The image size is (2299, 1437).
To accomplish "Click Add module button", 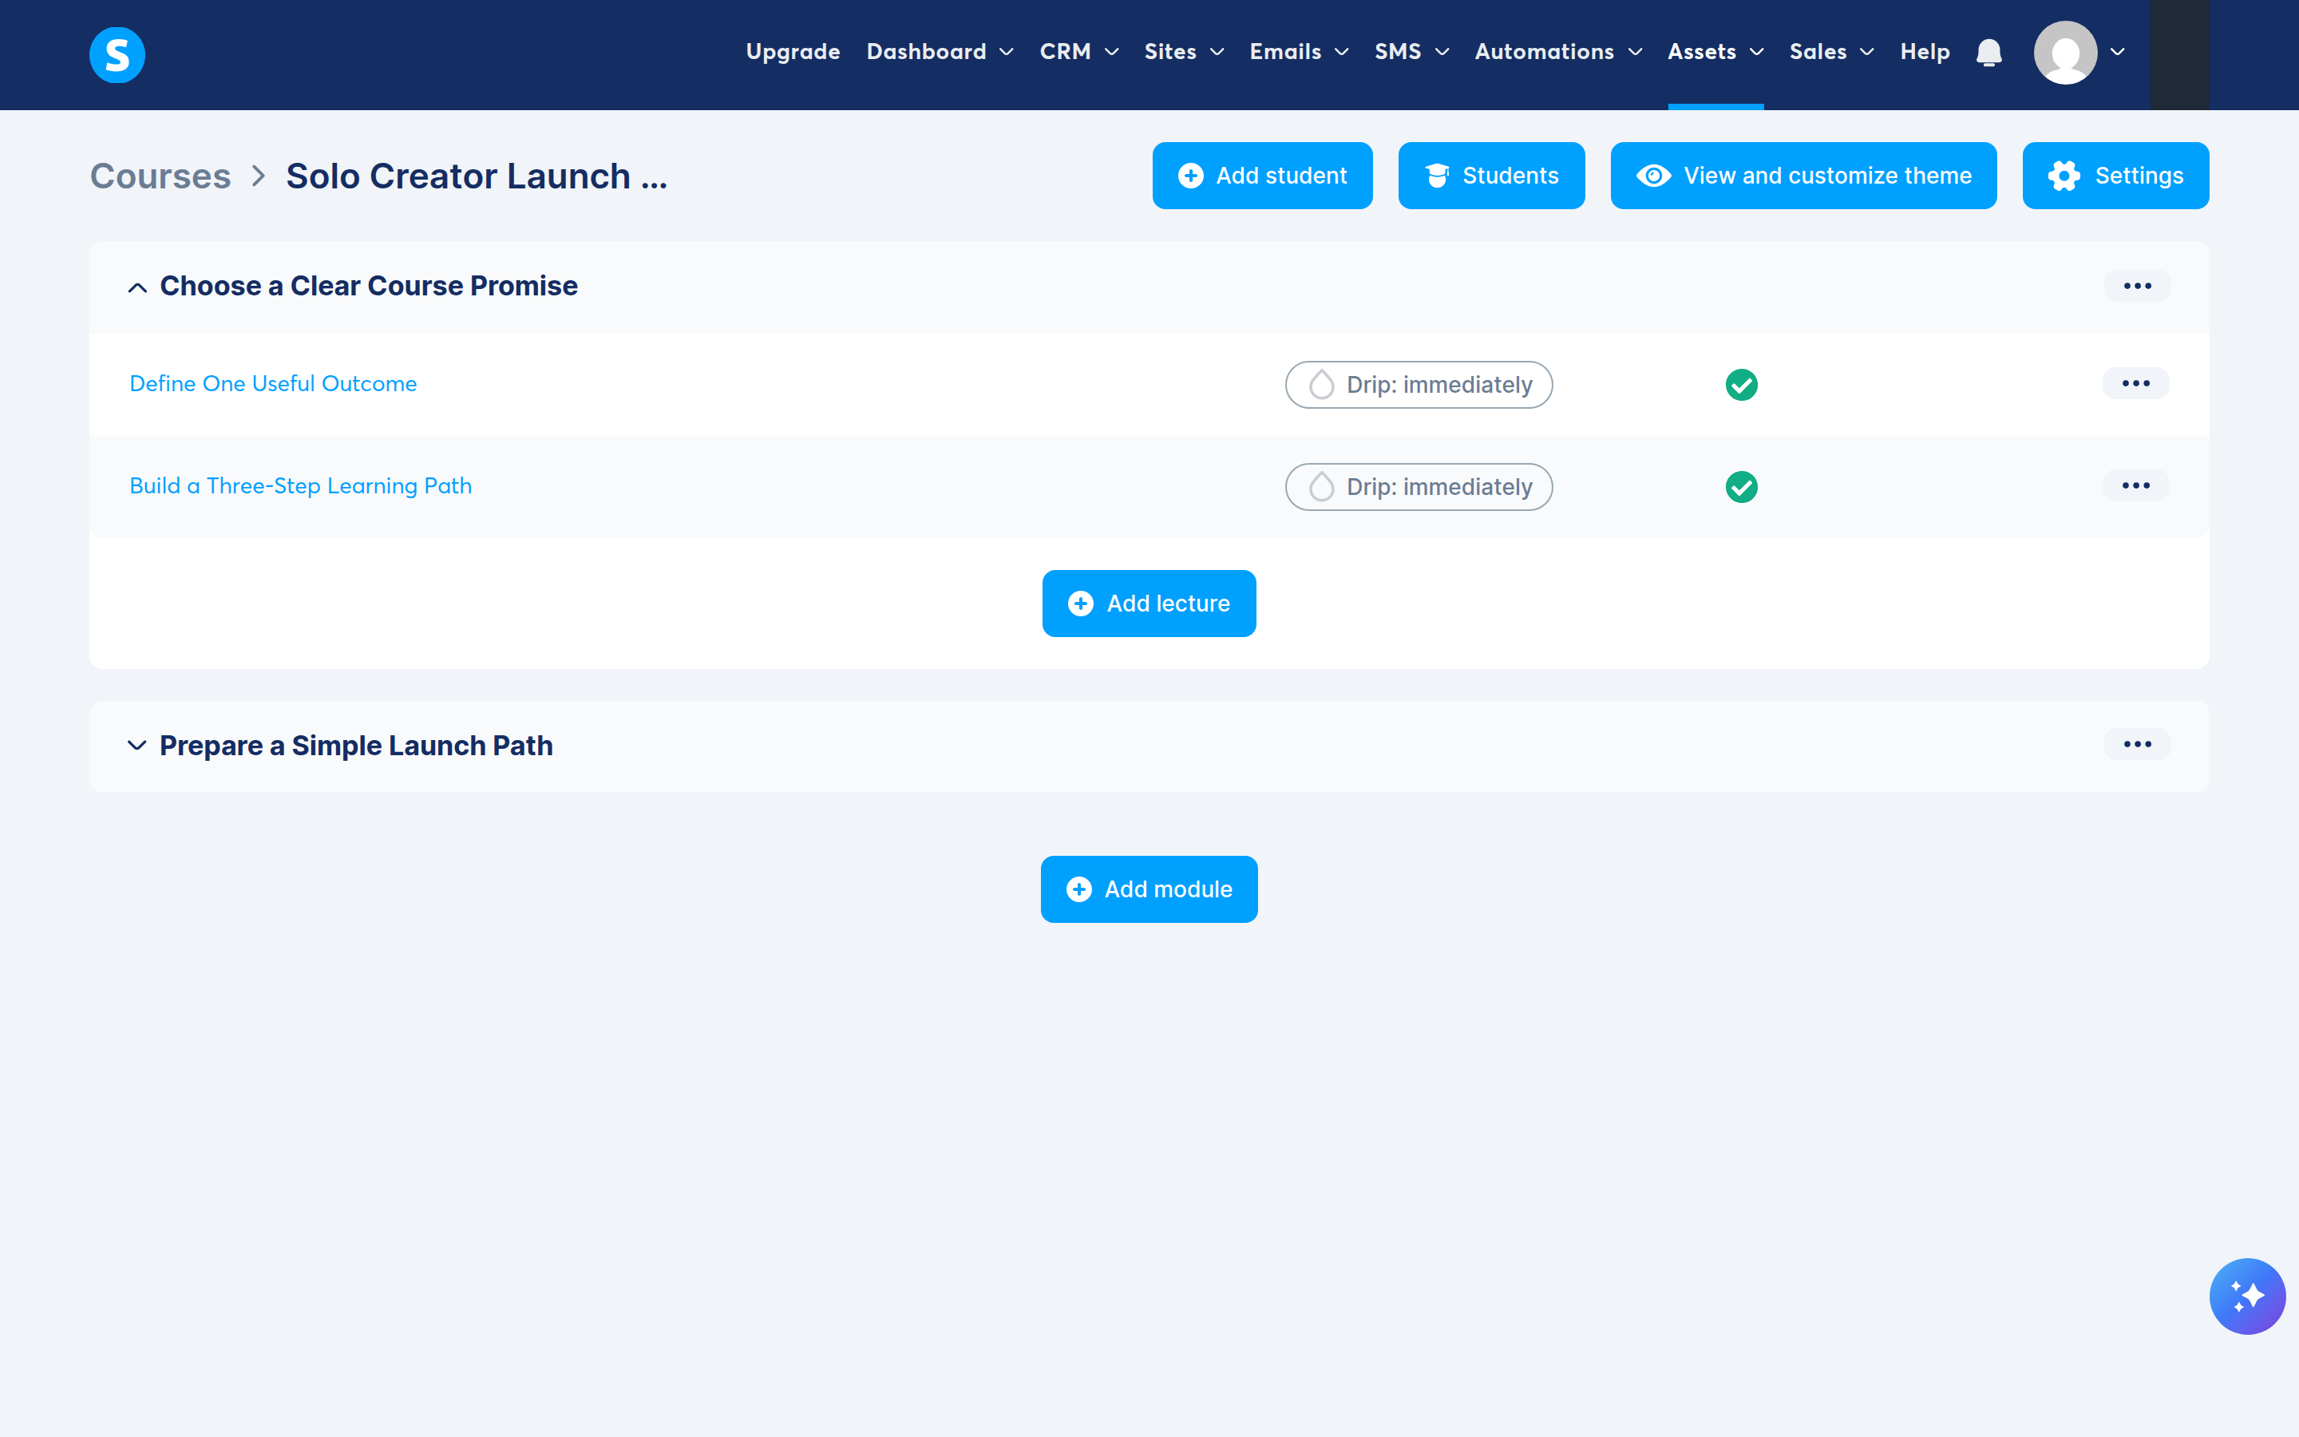I will point(1149,889).
